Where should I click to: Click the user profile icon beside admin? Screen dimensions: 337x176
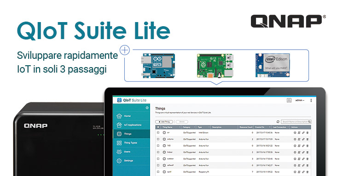[289, 100]
